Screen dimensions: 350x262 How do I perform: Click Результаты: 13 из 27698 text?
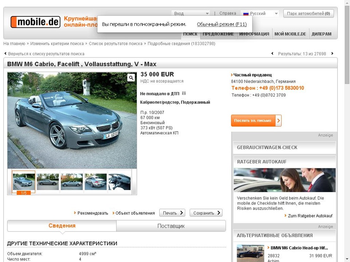pyautogui.click(x=302, y=54)
